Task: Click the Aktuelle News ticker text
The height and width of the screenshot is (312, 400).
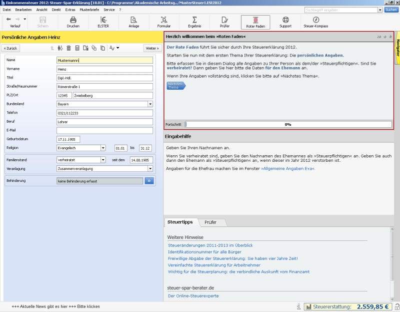Action: [55, 306]
